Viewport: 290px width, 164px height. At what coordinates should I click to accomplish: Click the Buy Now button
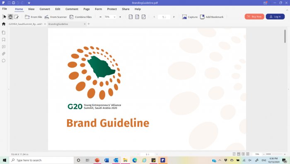[254, 17]
